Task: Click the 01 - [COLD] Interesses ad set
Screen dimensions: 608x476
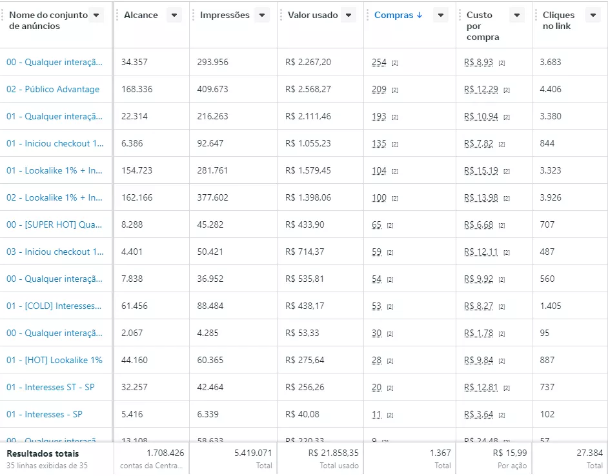Action: coord(54,306)
